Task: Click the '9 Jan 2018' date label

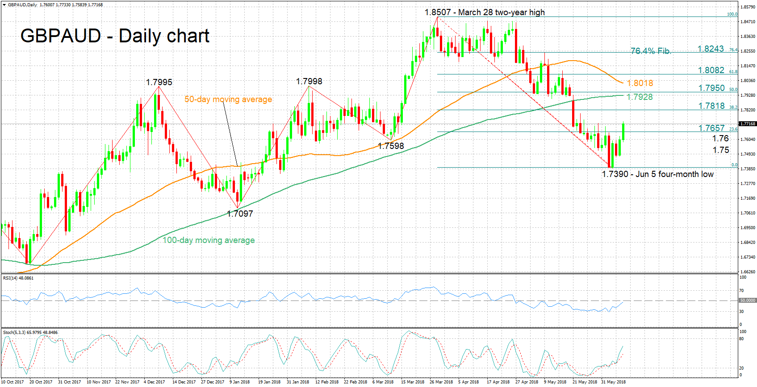Action: 240,382
